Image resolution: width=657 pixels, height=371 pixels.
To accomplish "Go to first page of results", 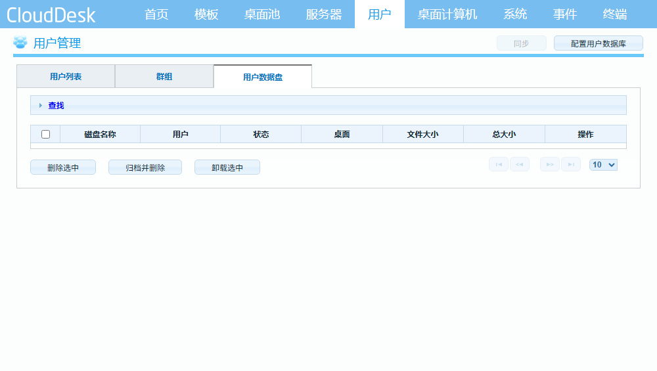I will point(499,164).
